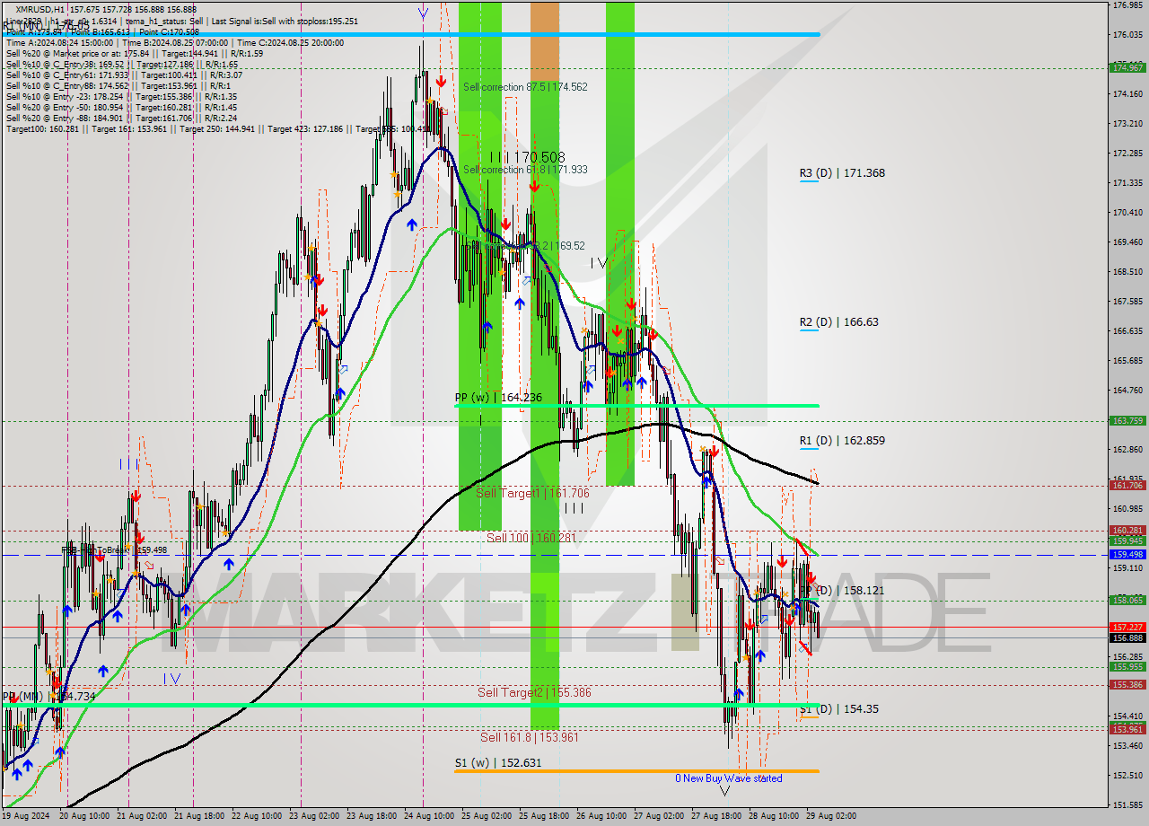This screenshot has width=1149, height=826.
Task: Click the red 157.227 price tag on axis
Action: (1127, 628)
